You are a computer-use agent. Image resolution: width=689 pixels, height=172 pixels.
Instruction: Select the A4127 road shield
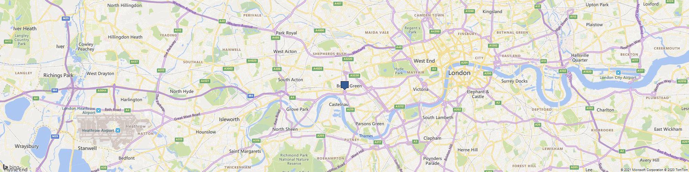tap(205, 81)
